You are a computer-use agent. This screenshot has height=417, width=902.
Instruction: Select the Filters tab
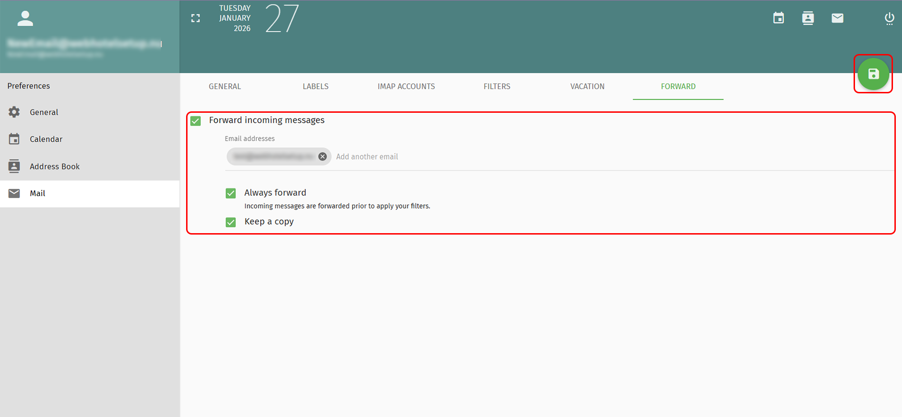tap(497, 86)
